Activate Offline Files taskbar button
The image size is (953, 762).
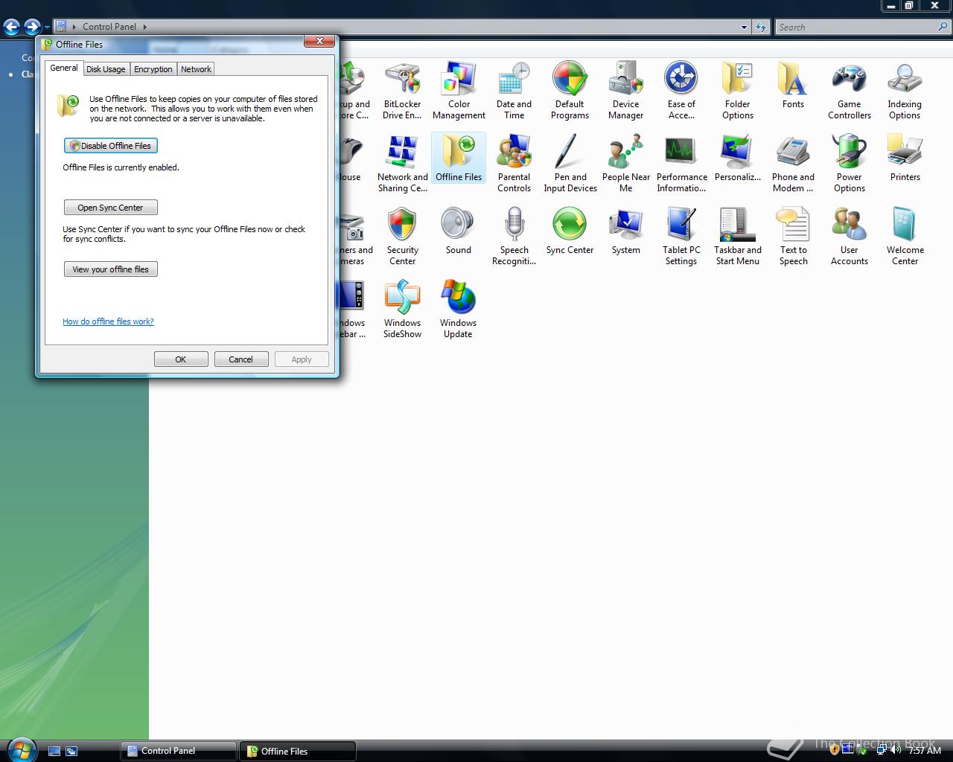tap(298, 751)
